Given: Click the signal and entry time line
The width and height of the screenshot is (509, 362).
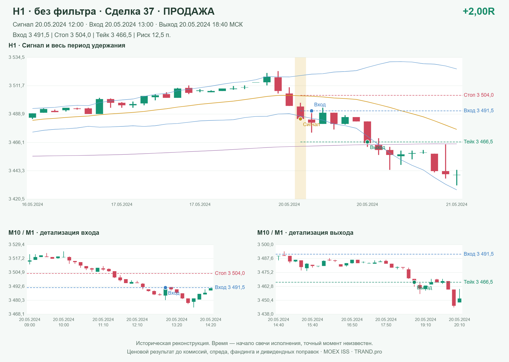Looking at the screenshot, I should tap(128, 25).
